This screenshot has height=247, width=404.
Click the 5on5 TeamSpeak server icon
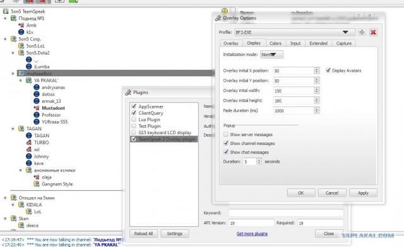tap(6, 11)
